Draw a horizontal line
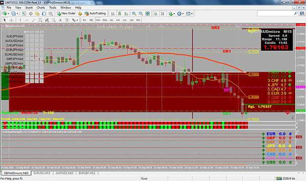Screen dimensions: 306x181 click(x=27, y=20)
